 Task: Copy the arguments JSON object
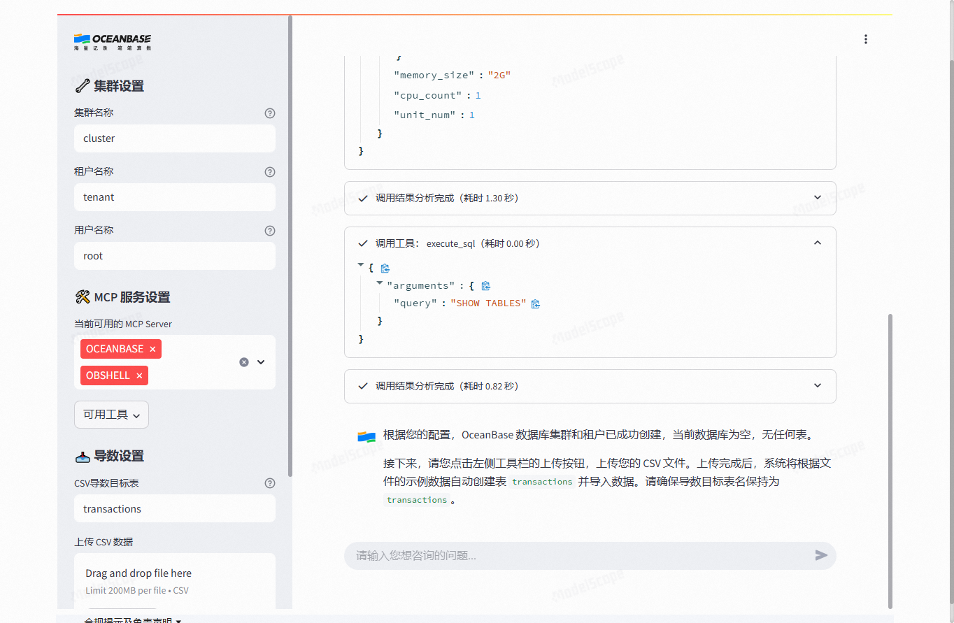[x=486, y=285]
